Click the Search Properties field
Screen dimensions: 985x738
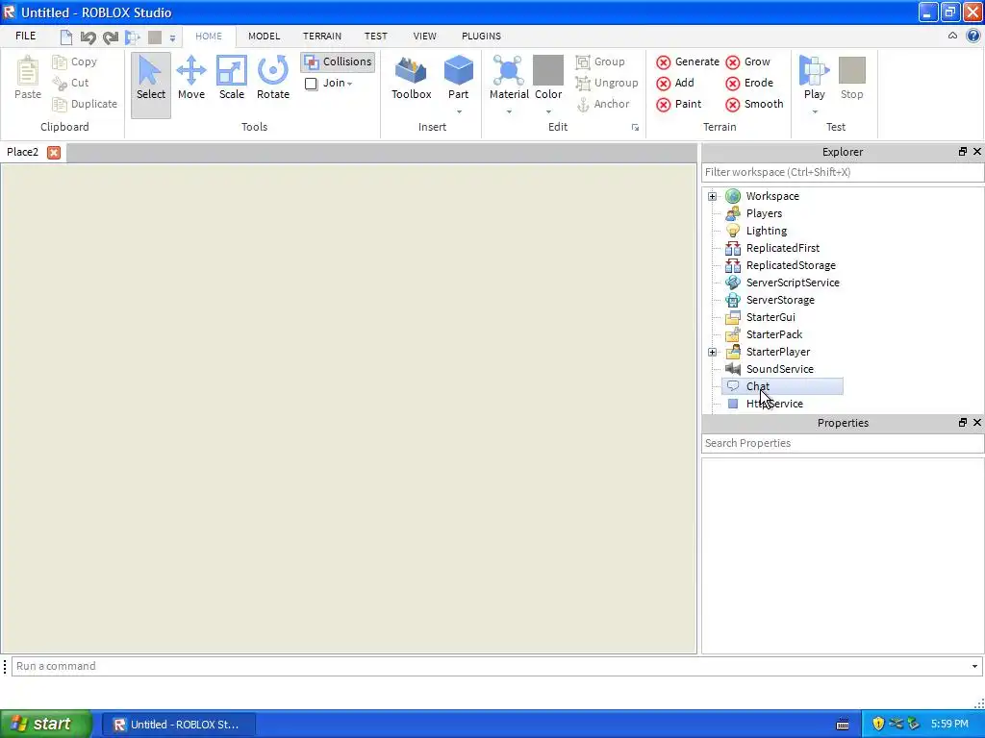[843, 443]
